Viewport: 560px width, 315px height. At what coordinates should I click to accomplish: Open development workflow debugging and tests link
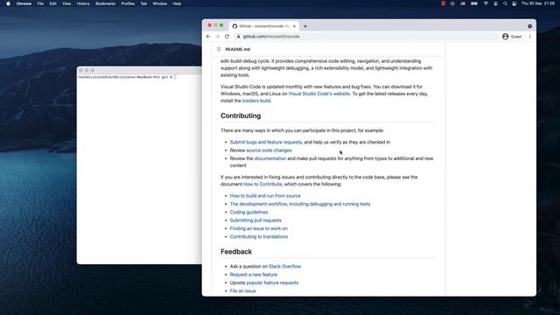(x=300, y=204)
